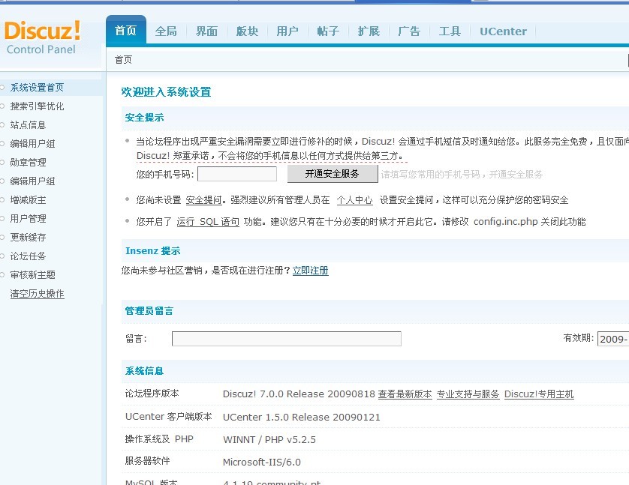This screenshot has width=629, height=485.
Task: Click the Insenz 提示 section header
Action: pyautogui.click(x=153, y=250)
